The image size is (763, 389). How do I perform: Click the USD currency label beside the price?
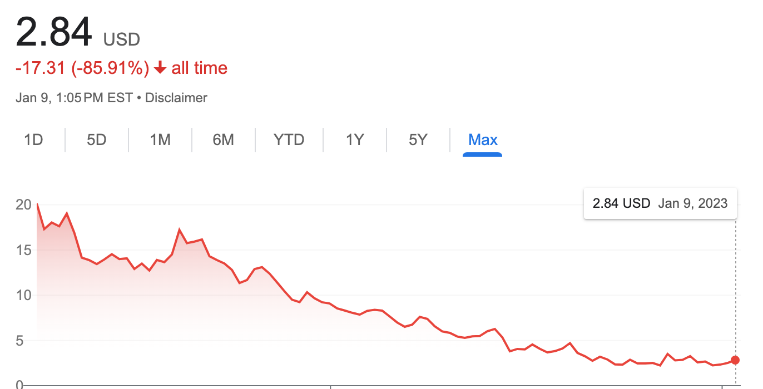(121, 39)
